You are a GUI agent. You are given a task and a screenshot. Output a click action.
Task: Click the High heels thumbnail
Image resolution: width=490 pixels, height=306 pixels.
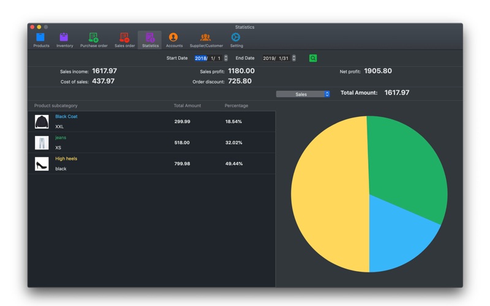(42, 163)
